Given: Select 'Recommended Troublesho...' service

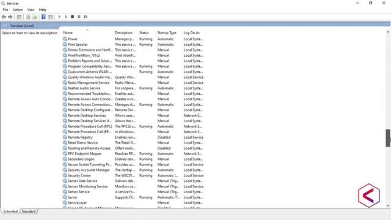Looking at the screenshot, I should [x=90, y=94].
